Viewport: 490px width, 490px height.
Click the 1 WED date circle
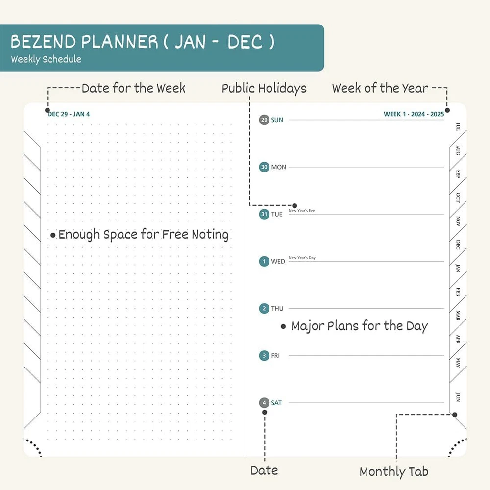[264, 261]
